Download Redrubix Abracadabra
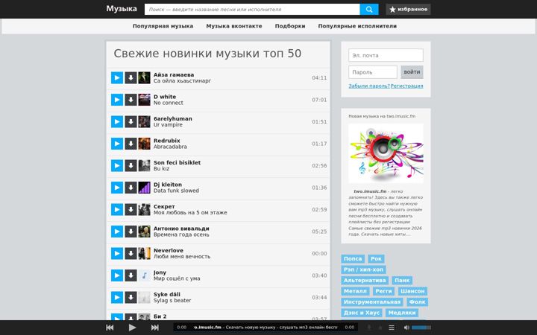The height and width of the screenshot is (335, 537). (131, 144)
